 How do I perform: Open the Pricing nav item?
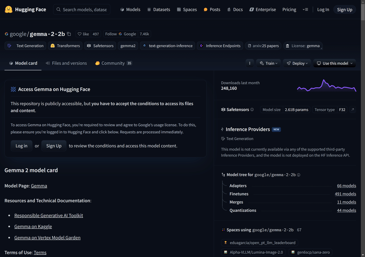pos(289,9)
